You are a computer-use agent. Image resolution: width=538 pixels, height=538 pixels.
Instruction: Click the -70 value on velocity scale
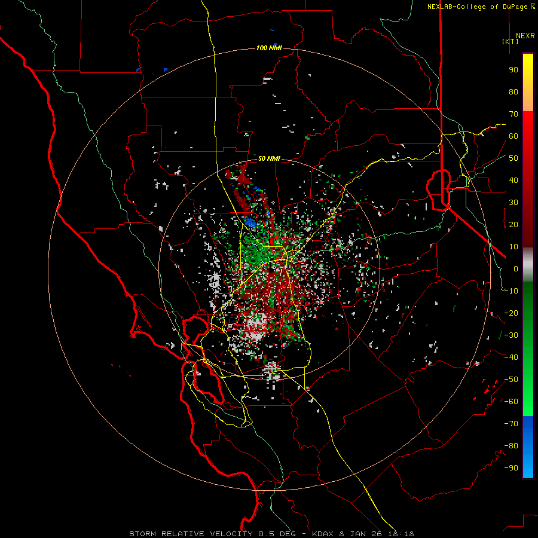click(511, 424)
